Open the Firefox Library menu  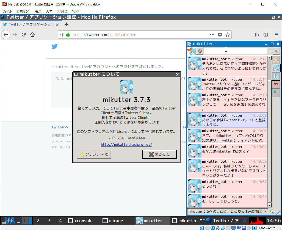coord(257,35)
